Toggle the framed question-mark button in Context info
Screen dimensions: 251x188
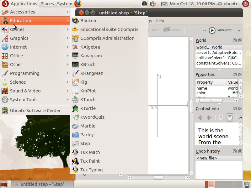tap(230, 118)
